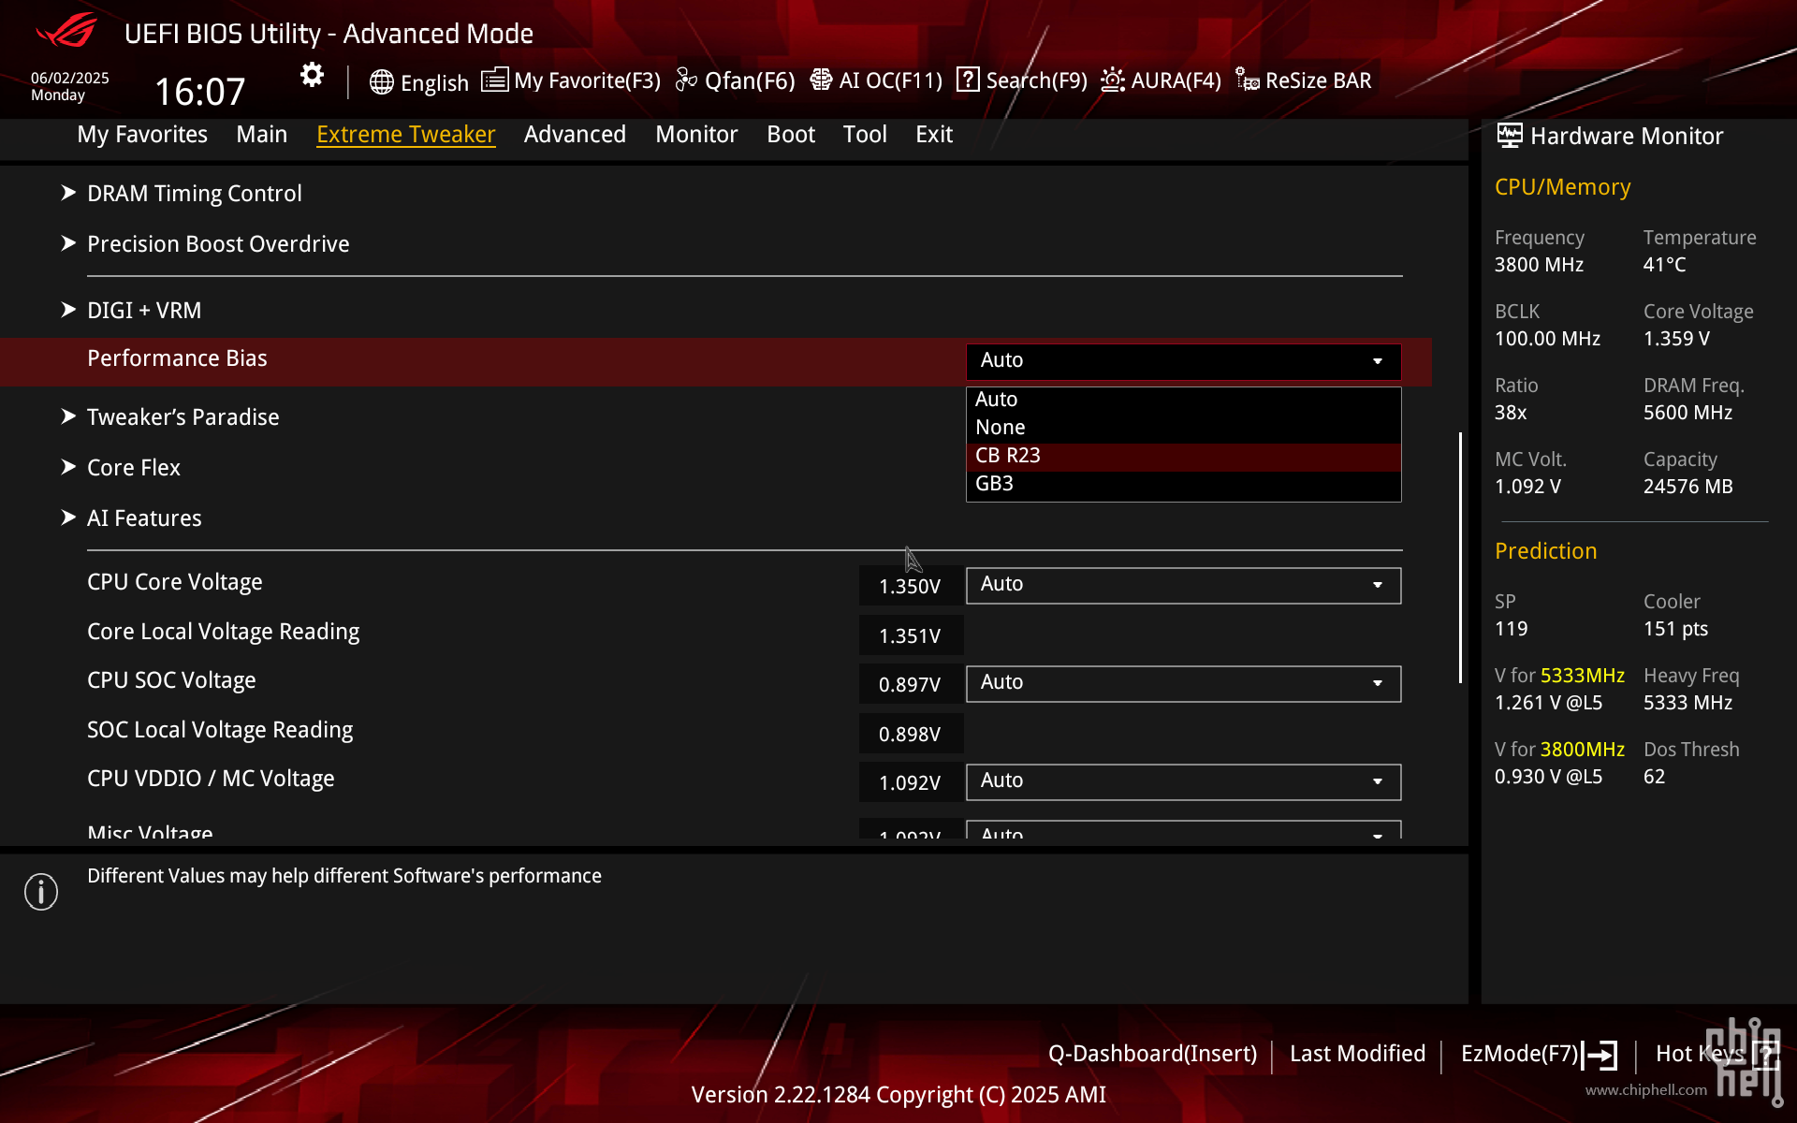The width and height of the screenshot is (1797, 1123).
Task: Open AURA lighting icon
Action: (x=1112, y=80)
